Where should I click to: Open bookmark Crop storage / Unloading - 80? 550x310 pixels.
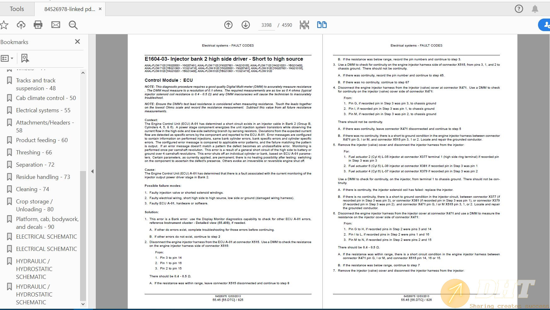pyautogui.click(x=35, y=205)
